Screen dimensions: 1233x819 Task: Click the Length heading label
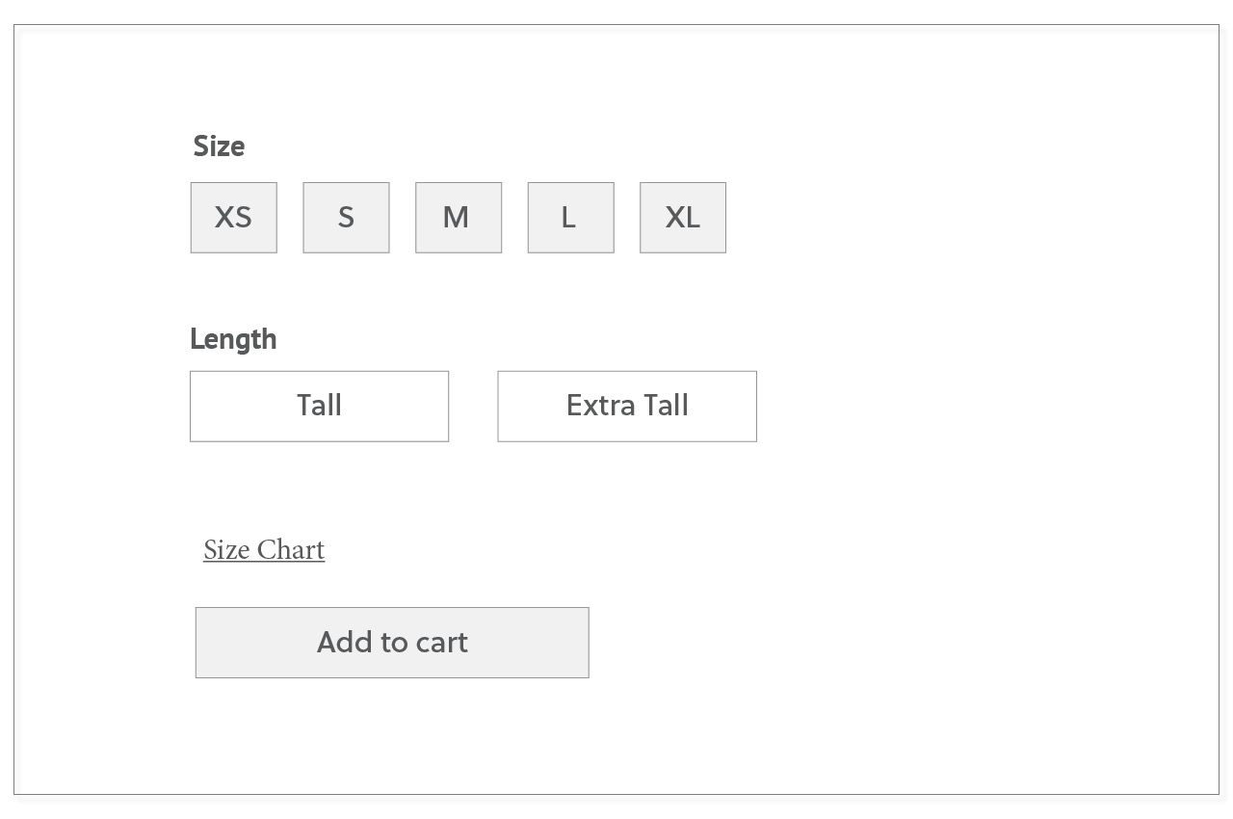click(233, 339)
